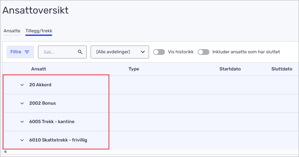The width and height of the screenshot is (299, 157).
Task: Expand 6005 Trekk - kantine chevron
Action: click(22, 122)
